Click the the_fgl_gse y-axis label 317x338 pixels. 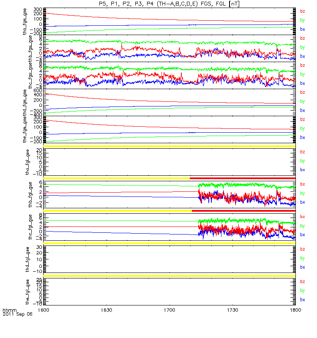27,292
